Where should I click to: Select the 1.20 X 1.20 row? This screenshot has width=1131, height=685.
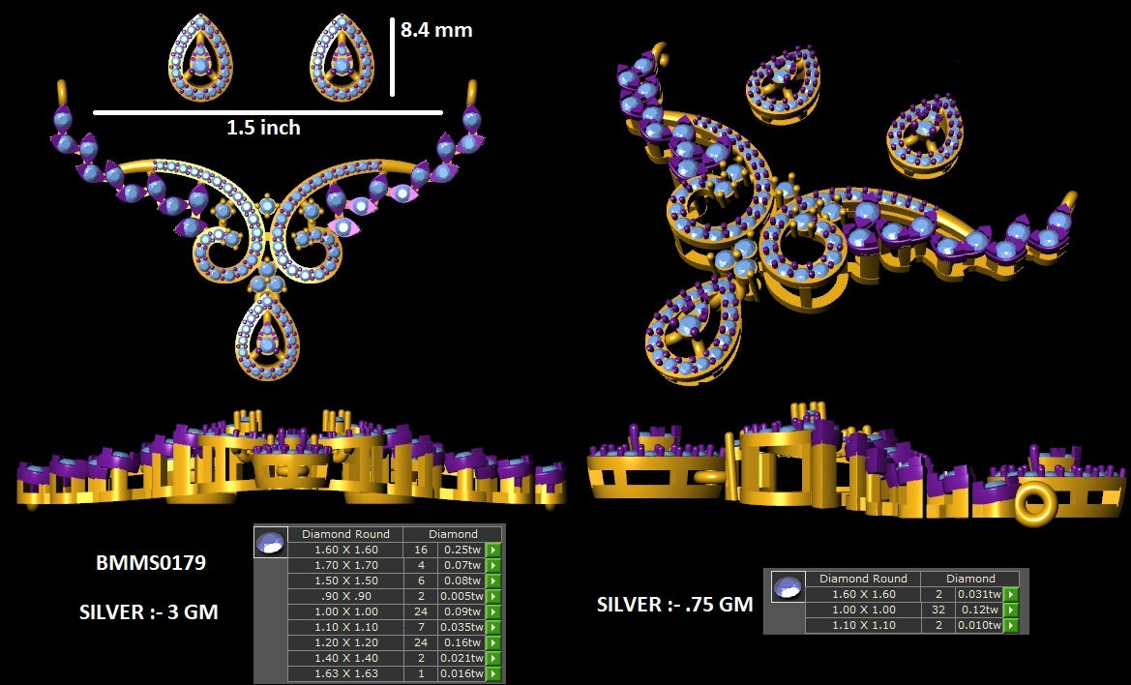click(x=345, y=642)
